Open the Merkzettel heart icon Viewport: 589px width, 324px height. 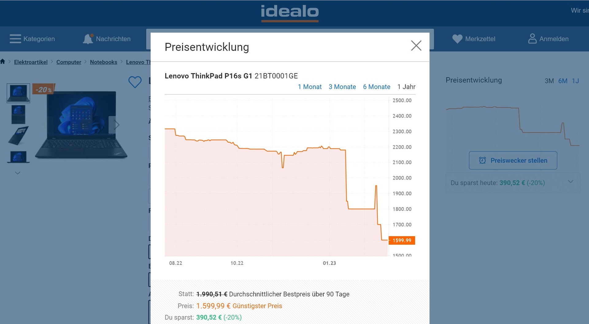coord(457,39)
